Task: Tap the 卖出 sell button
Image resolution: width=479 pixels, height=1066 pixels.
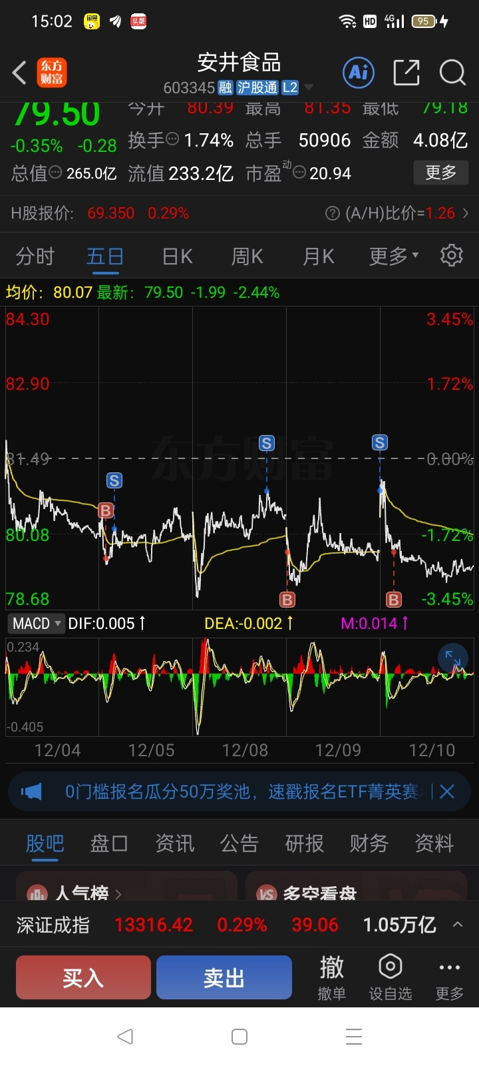Action: coord(224,977)
